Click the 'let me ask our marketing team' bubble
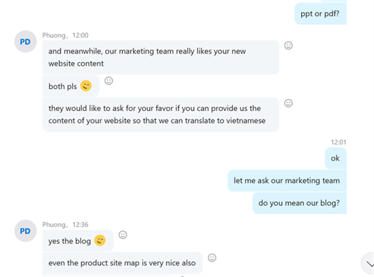The width and height of the screenshot is (374, 277). (287, 180)
